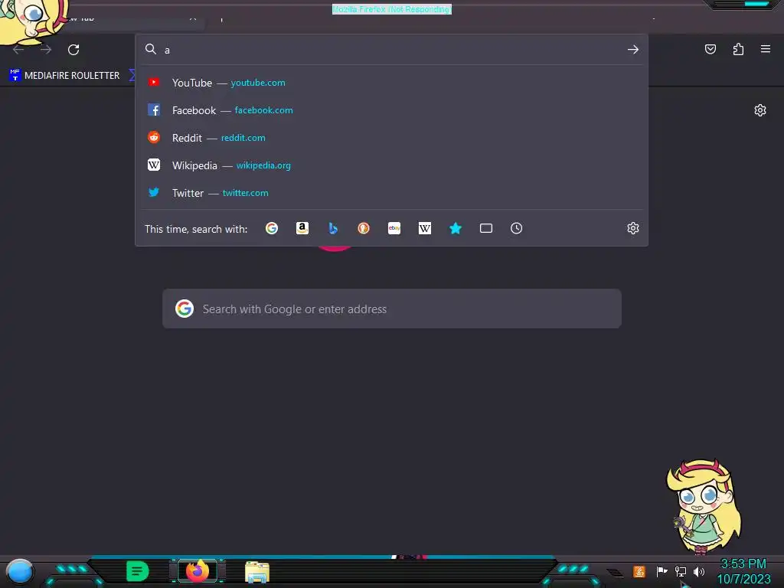This screenshot has height=588, width=784.
Task: Select the Reddit suggestion
Action: coord(391,138)
